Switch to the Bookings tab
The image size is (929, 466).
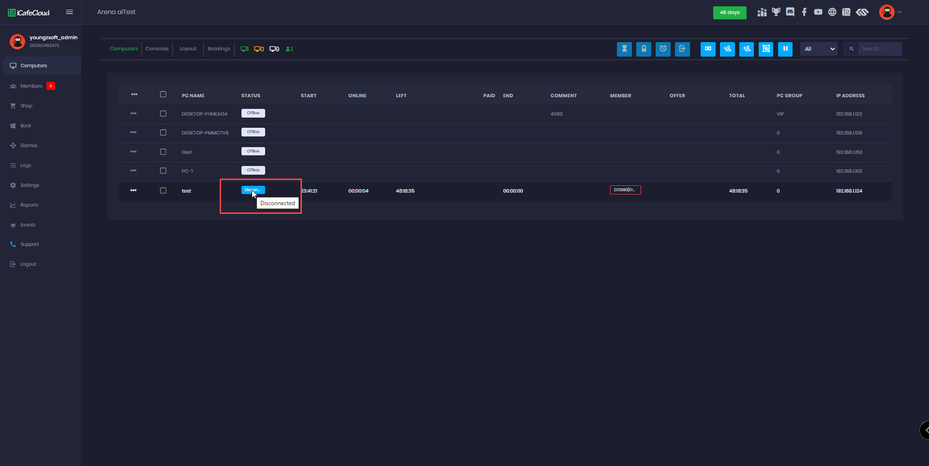click(219, 49)
